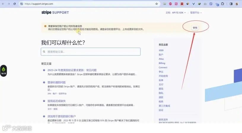Open the 文档 link in the header
The height and width of the screenshot is (133, 242).
pyautogui.click(x=168, y=13)
